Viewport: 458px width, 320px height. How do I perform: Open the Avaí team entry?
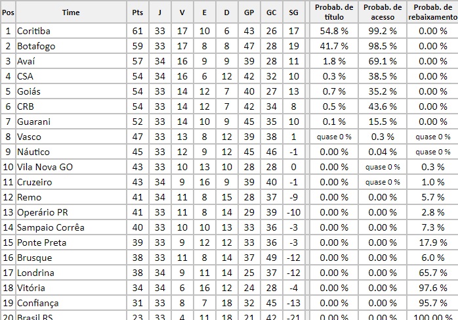pos(27,61)
